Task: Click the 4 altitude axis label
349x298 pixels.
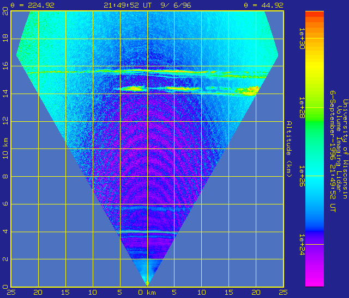Action: pyautogui.click(x=5, y=232)
